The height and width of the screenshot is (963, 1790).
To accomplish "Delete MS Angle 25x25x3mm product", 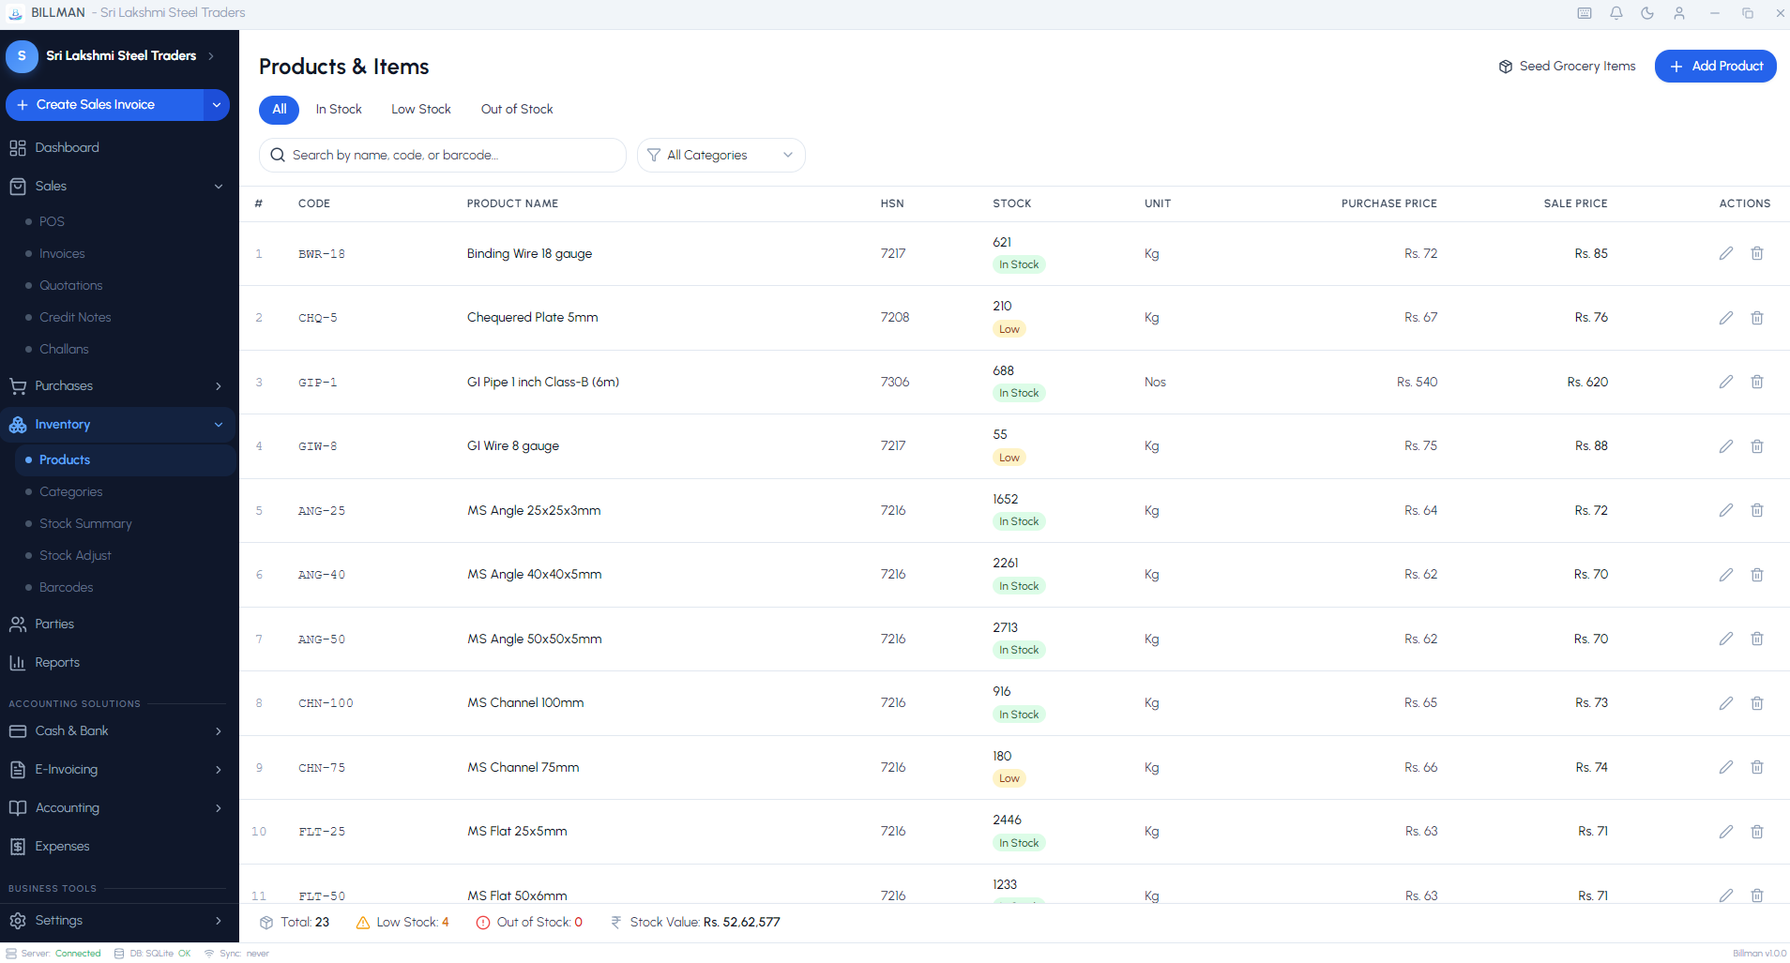I will coord(1757,510).
